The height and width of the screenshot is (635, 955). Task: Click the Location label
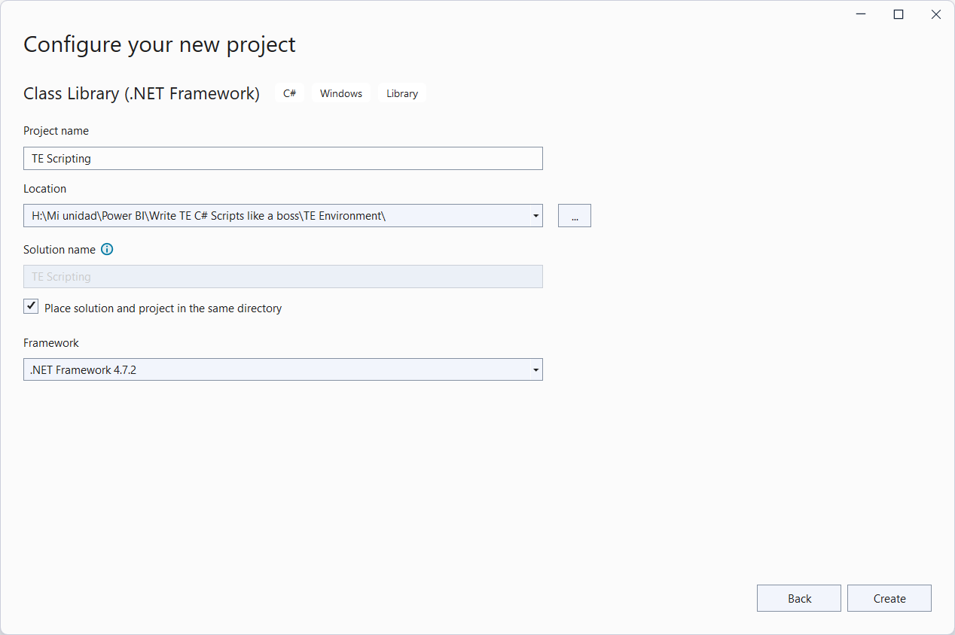45,189
